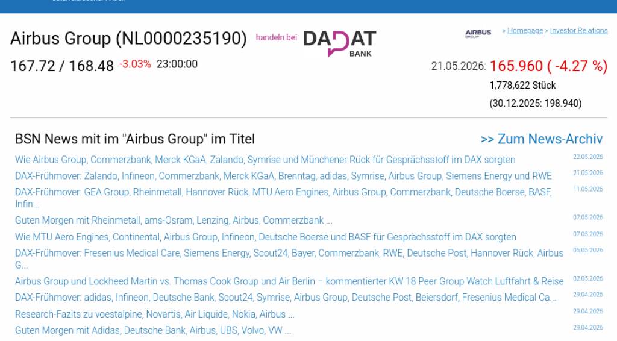Open DAX-Frühmover article starting with adidas, Infineon
The width and height of the screenshot is (617, 341).
(x=286, y=298)
